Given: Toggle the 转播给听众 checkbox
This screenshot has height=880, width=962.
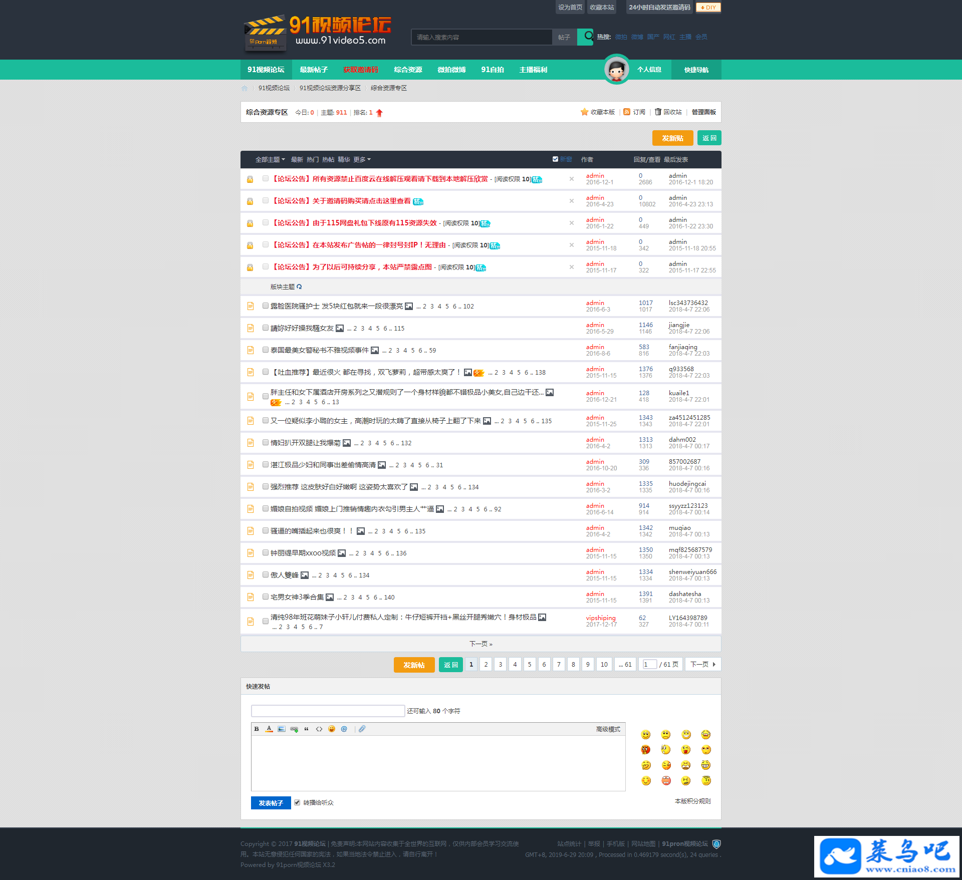Looking at the screenshot, I should point(297,802).
